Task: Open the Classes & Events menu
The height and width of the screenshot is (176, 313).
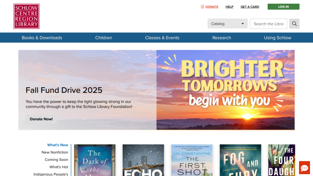Action: 162,38
